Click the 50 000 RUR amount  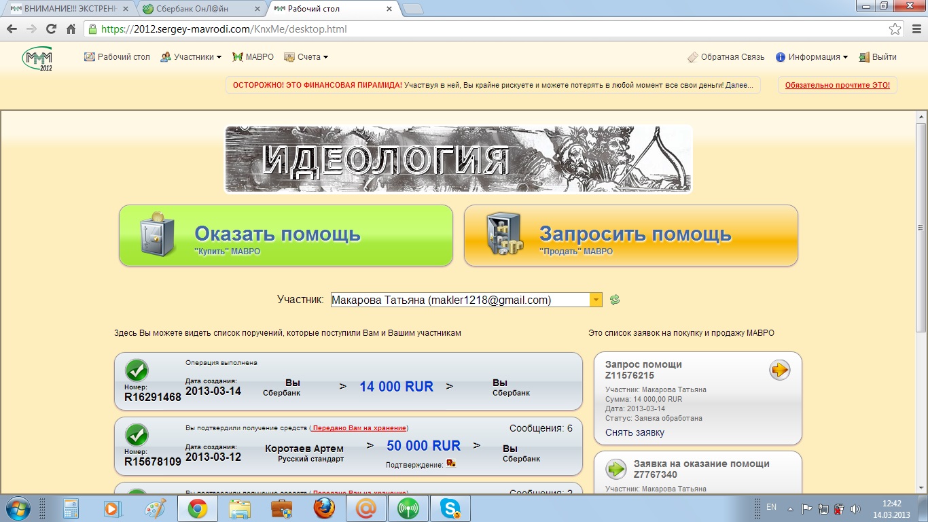pyautogui.click(x=424, y=446)
